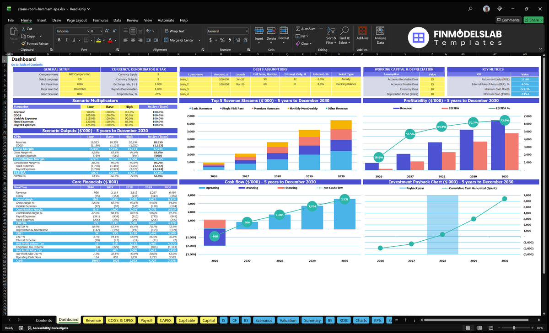The height and width of the screenshot is (333, 549).
Task: Add a new sheet with the plus button
Action: click(404, 320)
